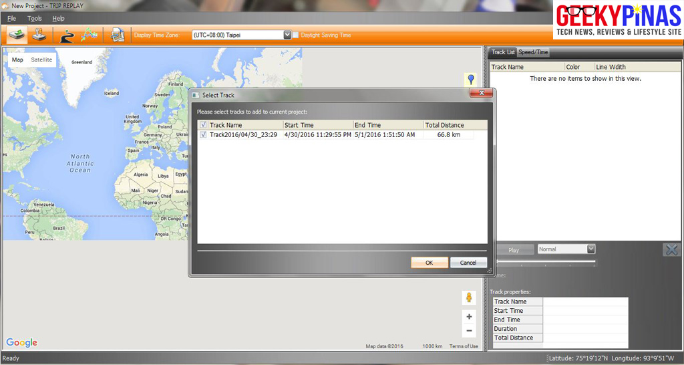Click the Color column header
Image resolution: width=684 pixels, height=365 pixels.
[580, 67]
